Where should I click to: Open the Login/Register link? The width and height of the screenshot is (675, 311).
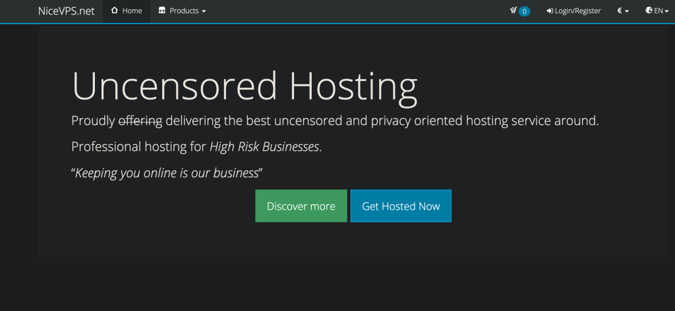point(574,11)
